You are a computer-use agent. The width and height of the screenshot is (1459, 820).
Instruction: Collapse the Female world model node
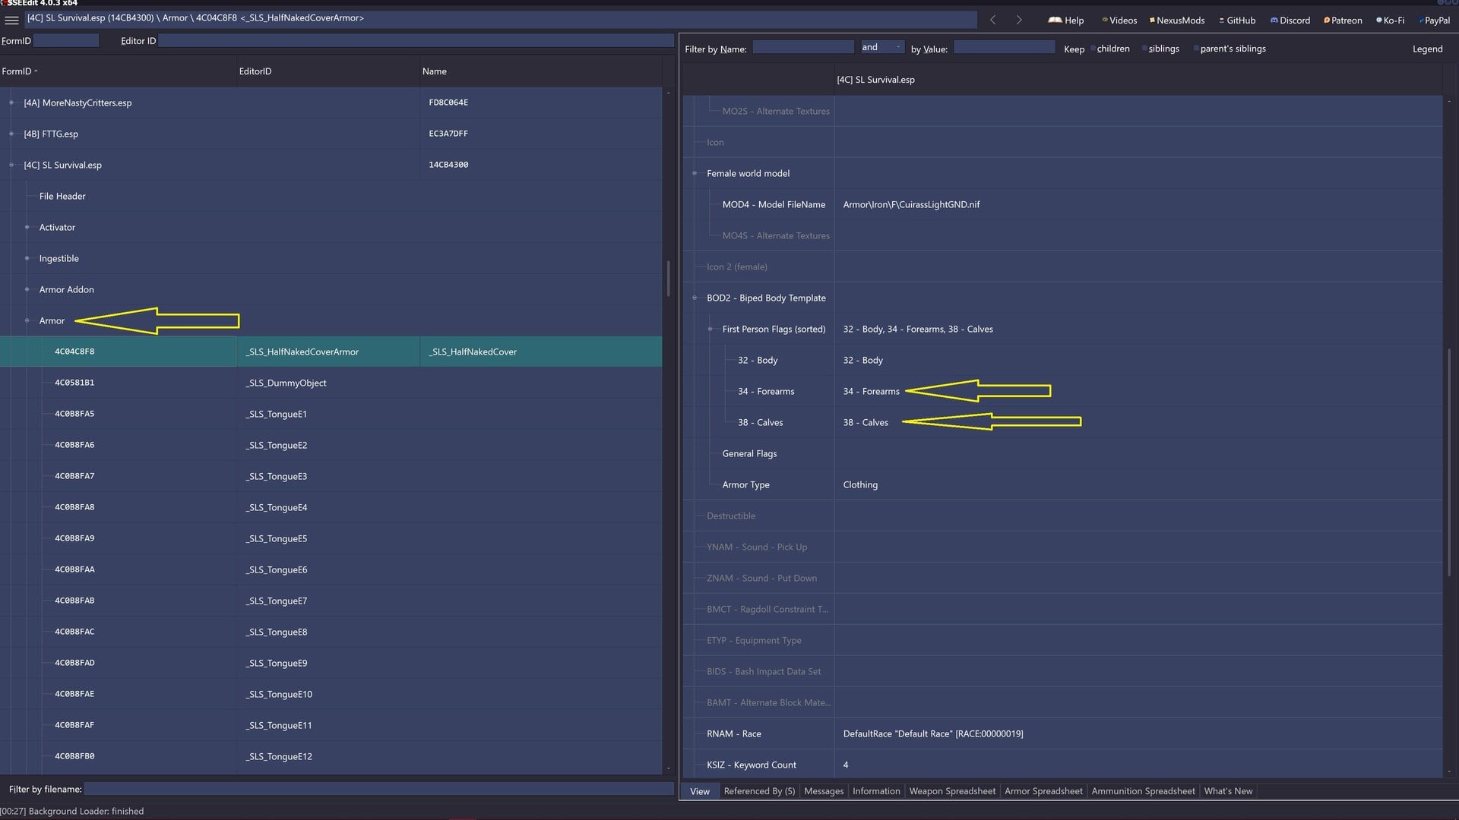695,173
